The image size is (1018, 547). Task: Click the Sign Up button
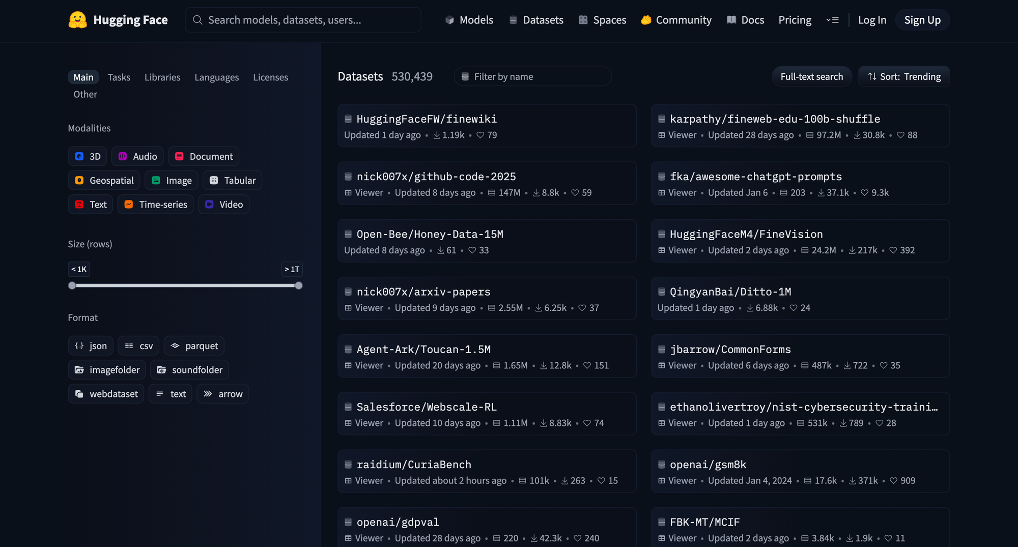922,20
